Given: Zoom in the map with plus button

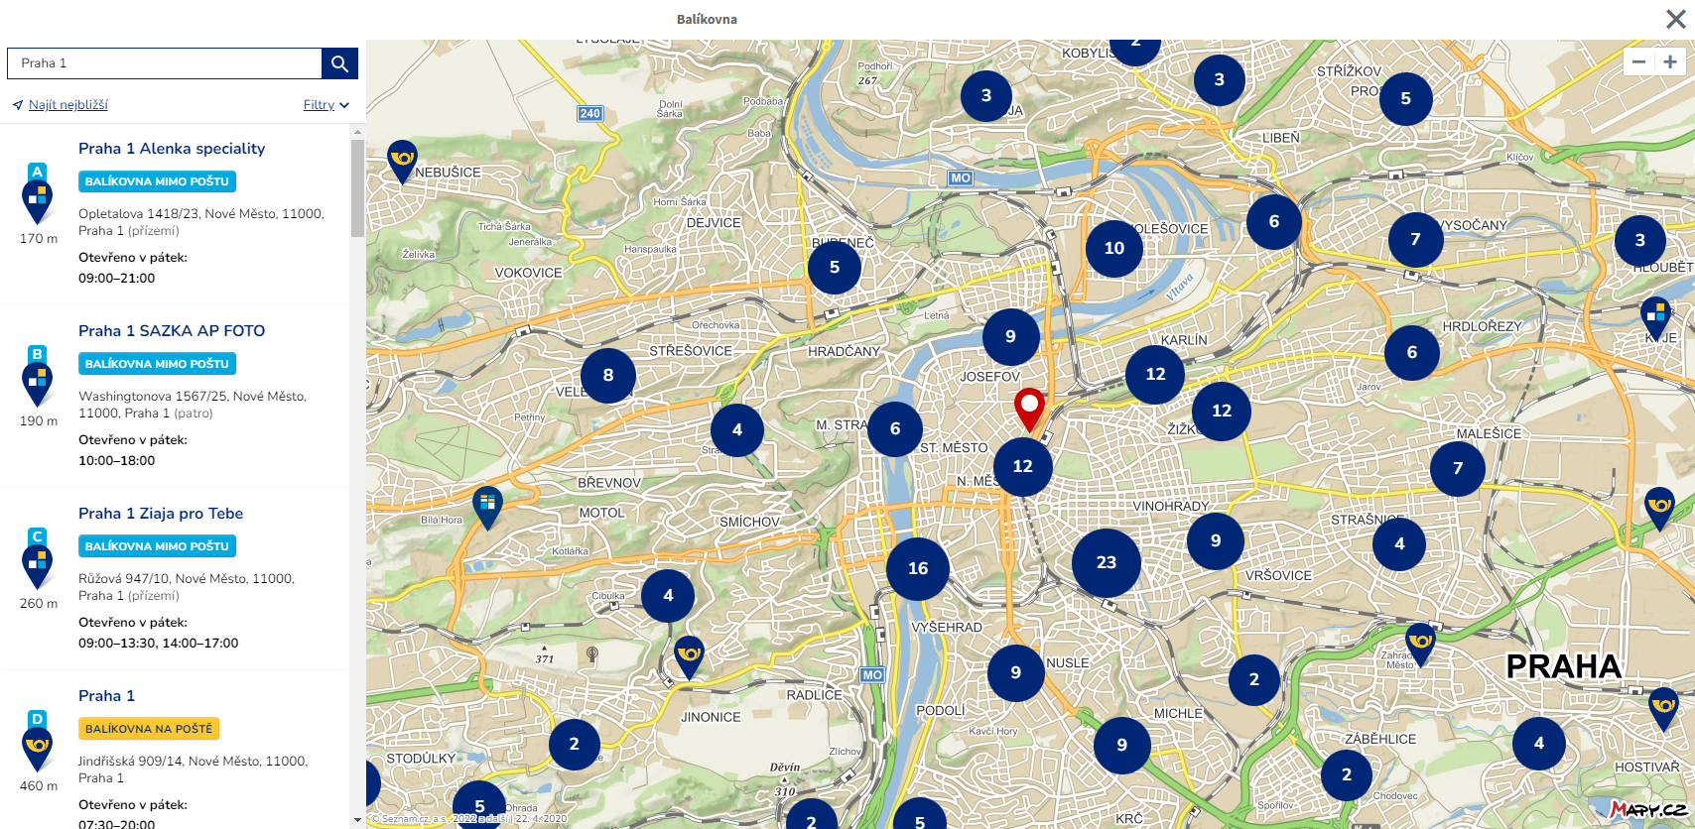Looking at the screenshot, I should coord(1670,61).
